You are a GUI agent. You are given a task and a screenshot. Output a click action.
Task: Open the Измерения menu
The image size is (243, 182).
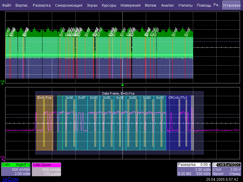point(131,5)
